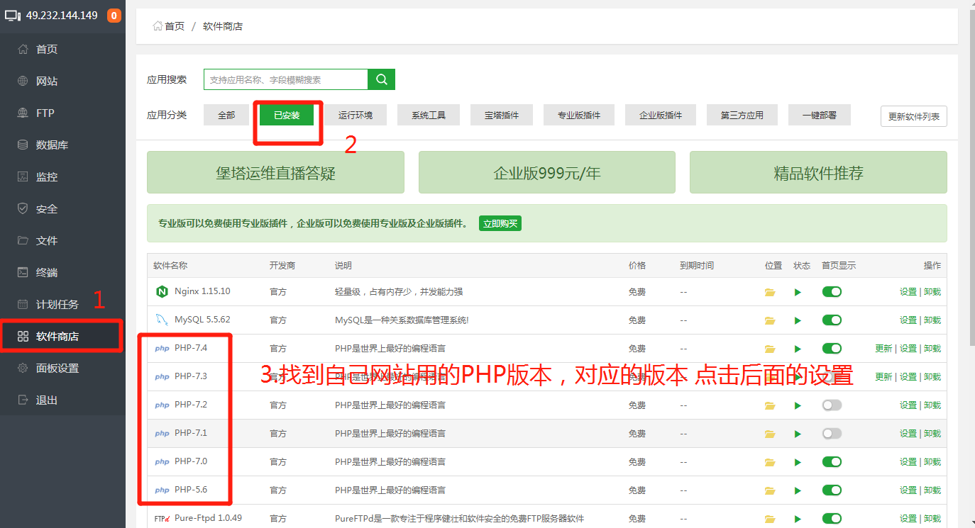Open the PHP-7.1 folder location icon
The height and width of the screenshot is (528, 975).
769,434
